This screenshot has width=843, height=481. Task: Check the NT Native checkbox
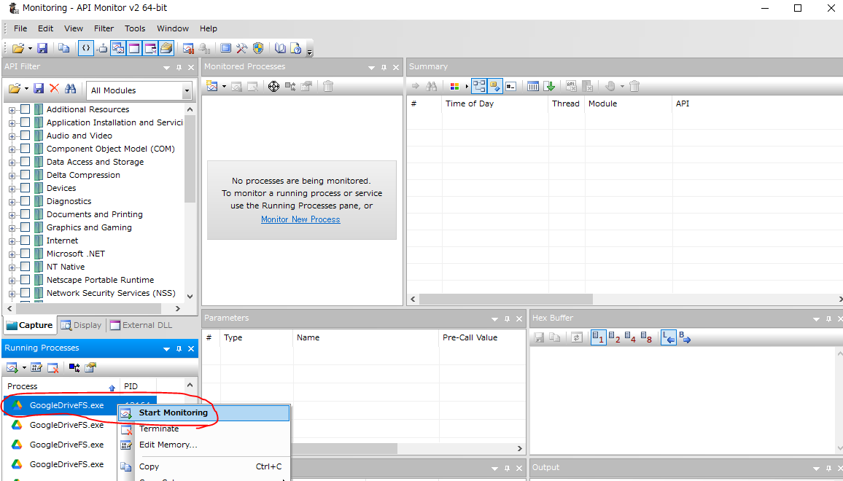coord(26,267)
